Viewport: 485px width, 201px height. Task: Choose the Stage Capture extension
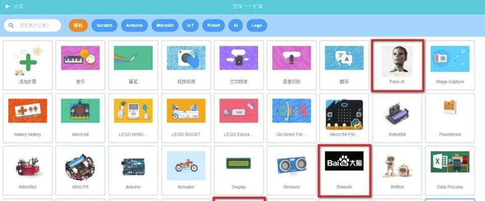click(450, 65)
